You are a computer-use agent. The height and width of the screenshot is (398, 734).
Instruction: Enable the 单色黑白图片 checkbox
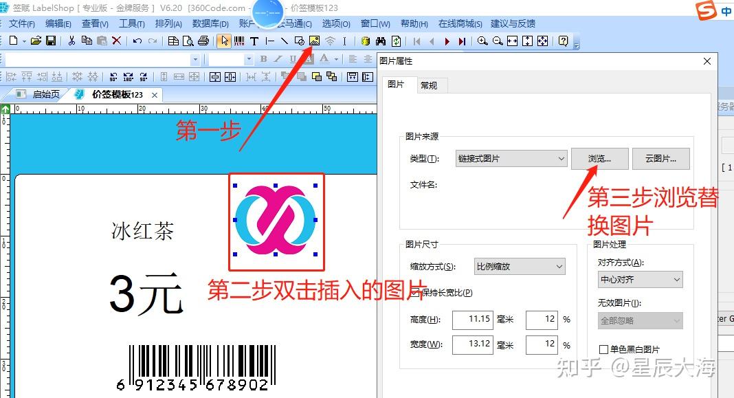click(604, 349)
